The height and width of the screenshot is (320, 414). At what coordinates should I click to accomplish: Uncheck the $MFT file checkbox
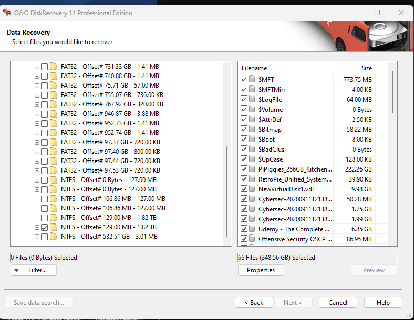[x=244, y=79]
